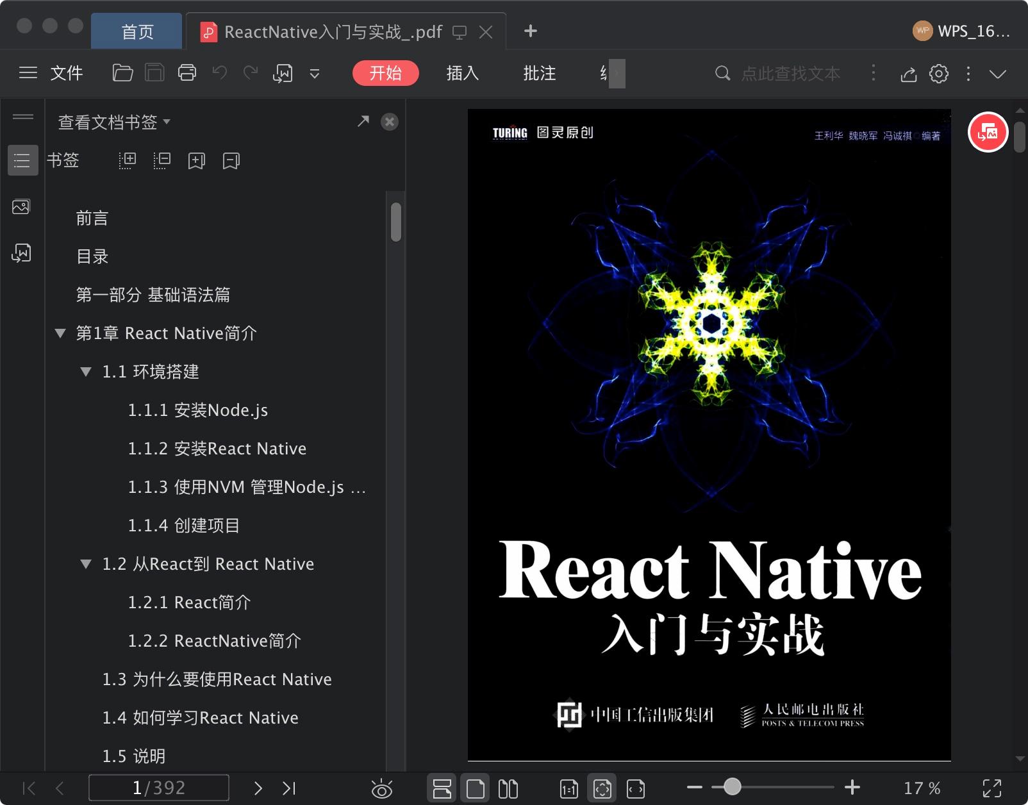
Task: Add a new tab with plus
Action: (x=530, y=31)
